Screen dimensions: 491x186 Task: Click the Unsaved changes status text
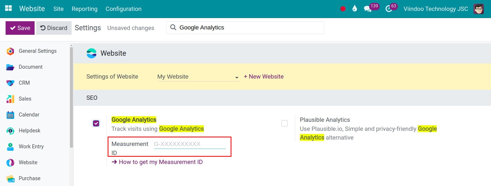[131, 28]
